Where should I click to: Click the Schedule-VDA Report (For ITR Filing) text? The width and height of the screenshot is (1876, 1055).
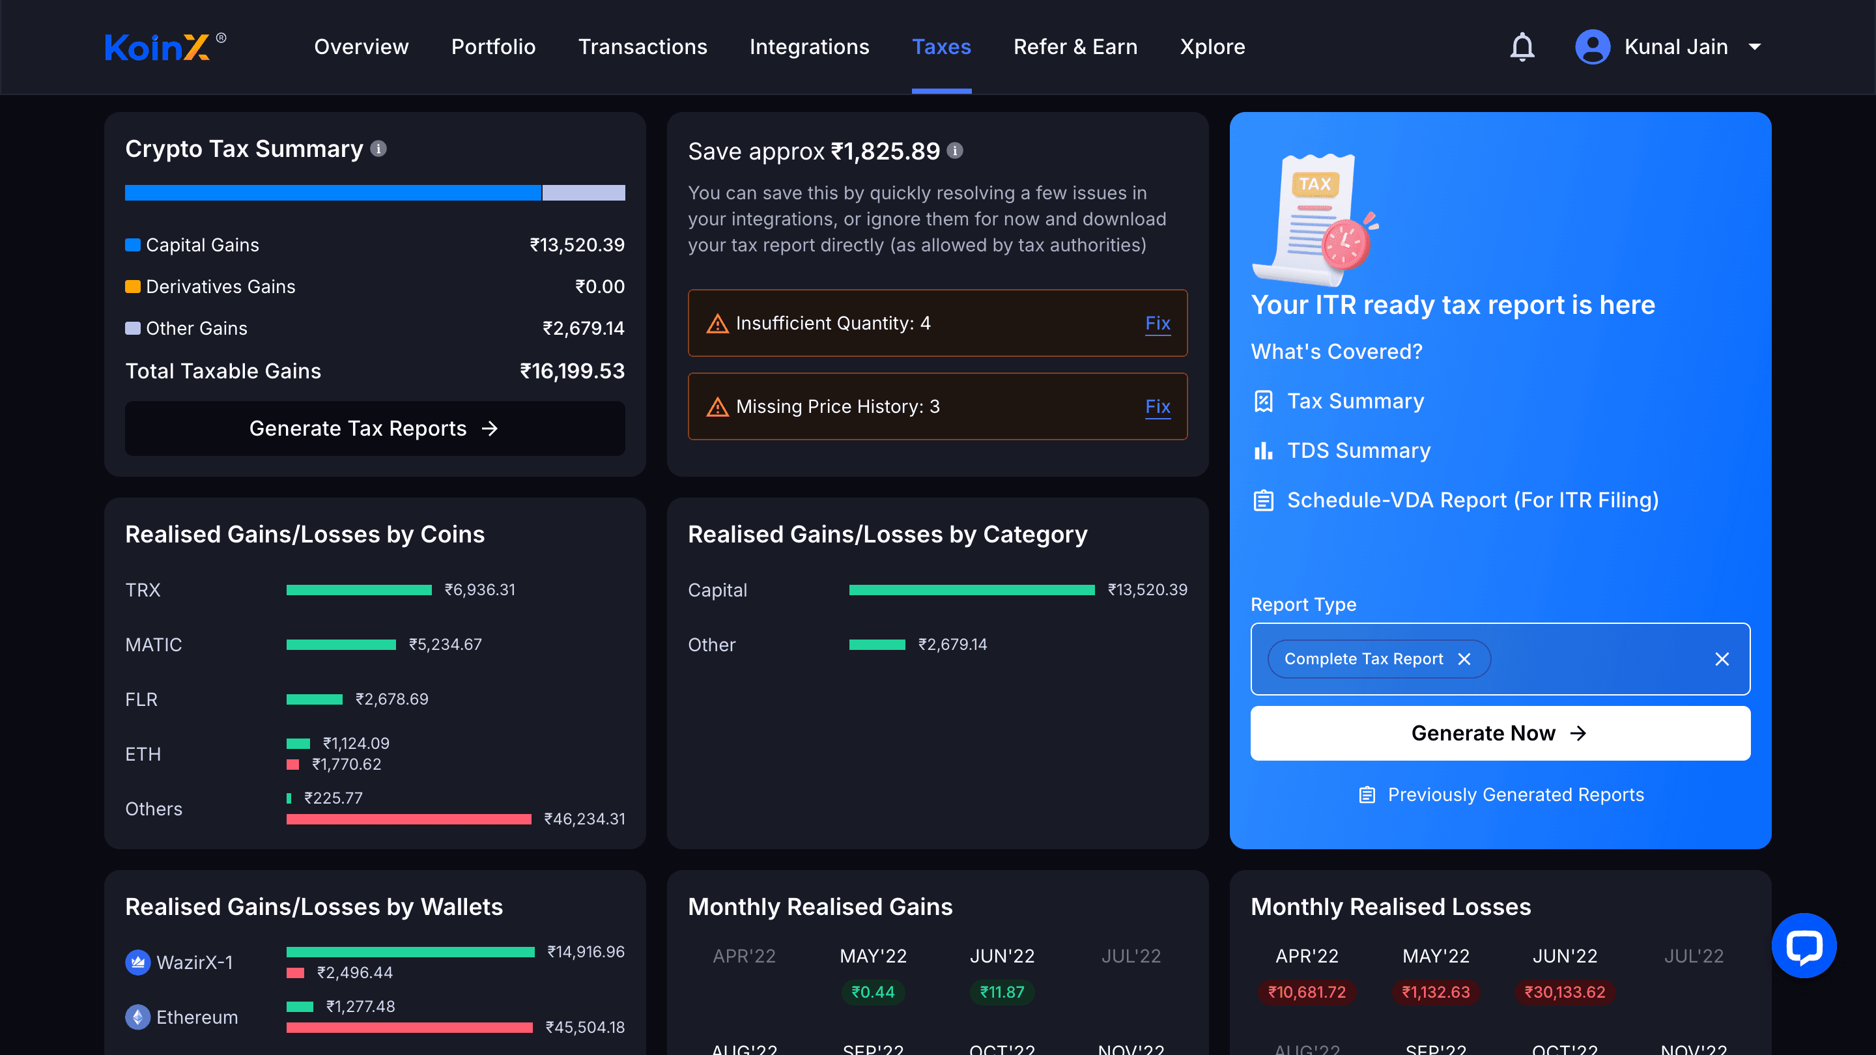pyautogui.click(x=1473, y=500)
